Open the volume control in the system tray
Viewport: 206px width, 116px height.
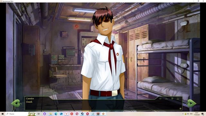pos(188,114)
